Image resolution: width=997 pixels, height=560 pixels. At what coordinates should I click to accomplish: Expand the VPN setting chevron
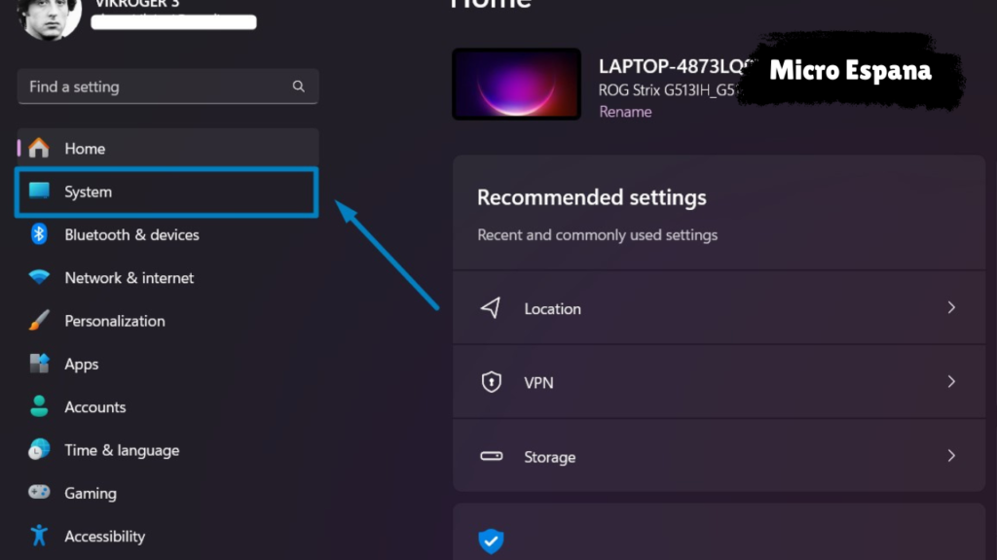951,382
